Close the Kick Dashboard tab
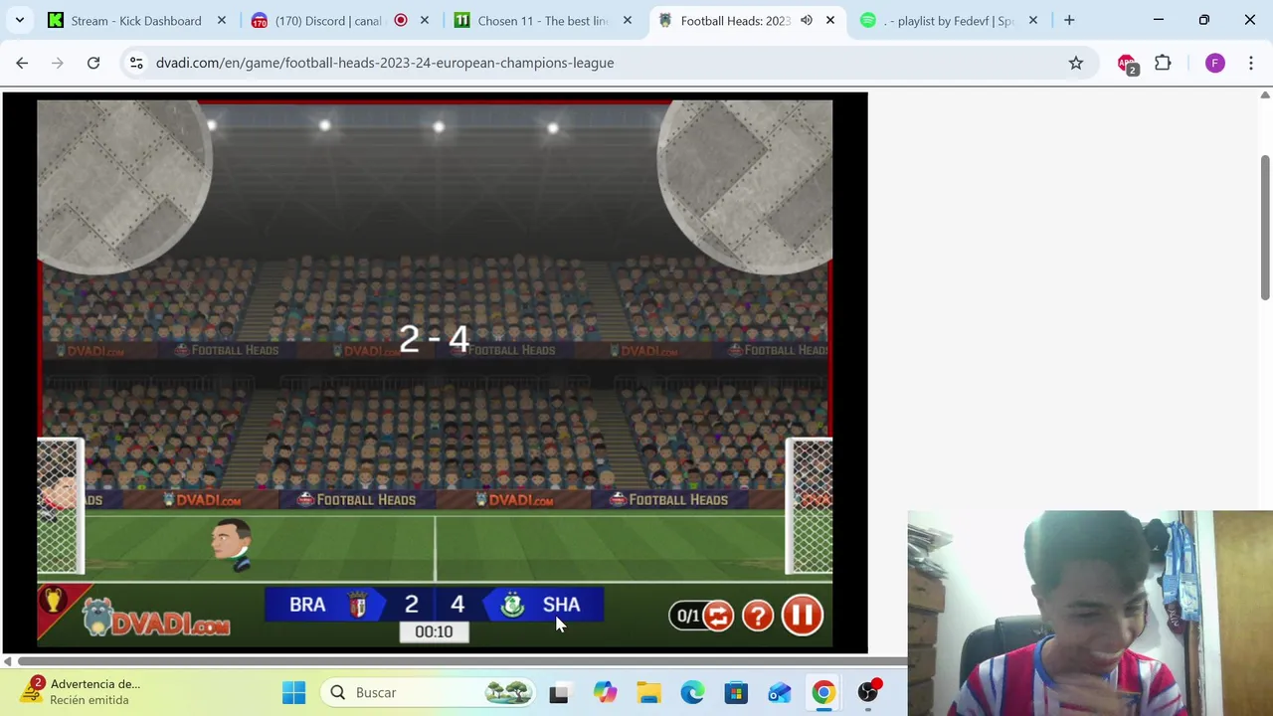The image size is (1273, 716). pos(222,20)
